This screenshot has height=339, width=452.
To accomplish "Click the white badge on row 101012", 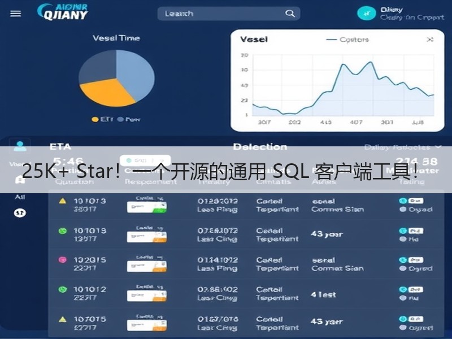I will (415, 289).
